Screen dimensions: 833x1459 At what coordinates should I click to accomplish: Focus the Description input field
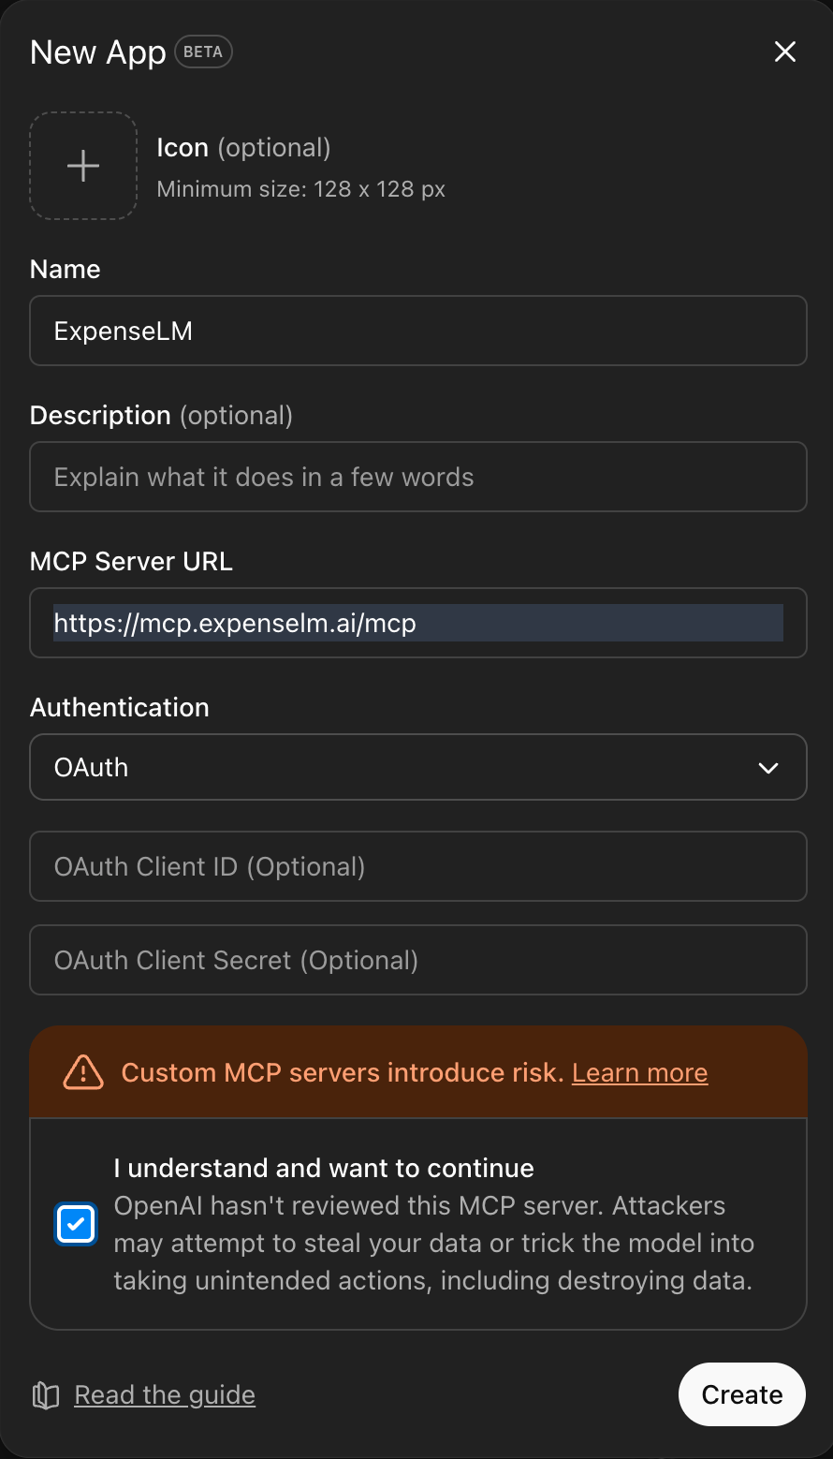418,477
